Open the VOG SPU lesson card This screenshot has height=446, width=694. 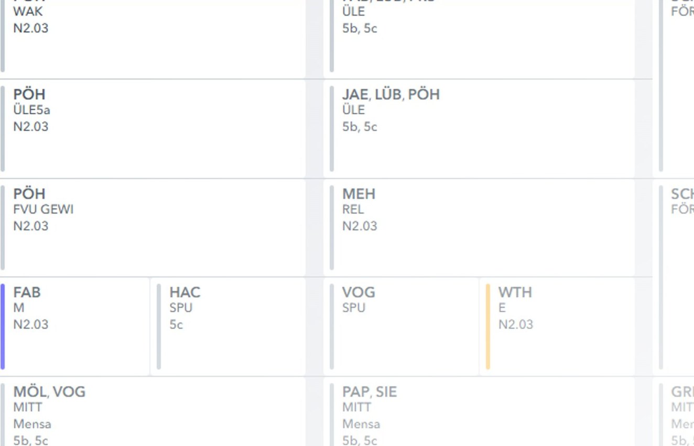click(401, 327)
